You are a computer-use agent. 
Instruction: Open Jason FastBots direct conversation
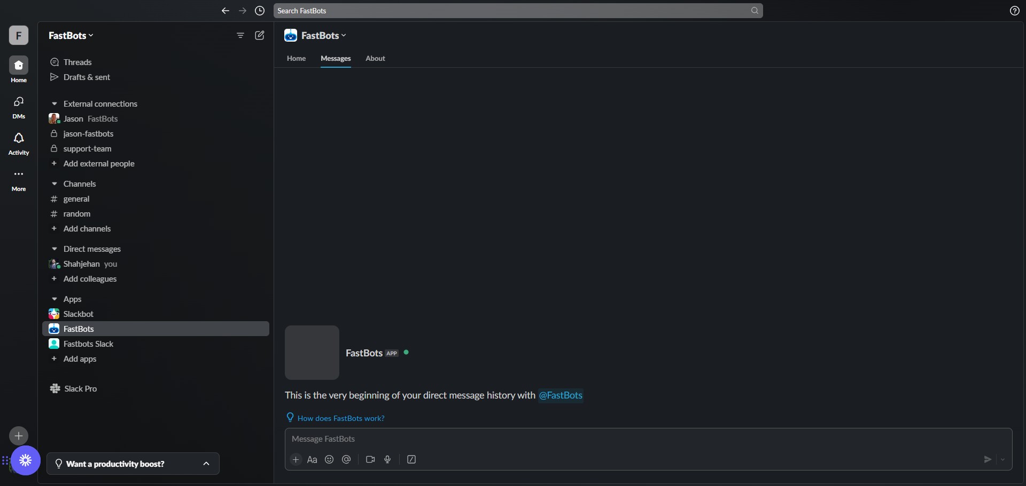[156, 118]
